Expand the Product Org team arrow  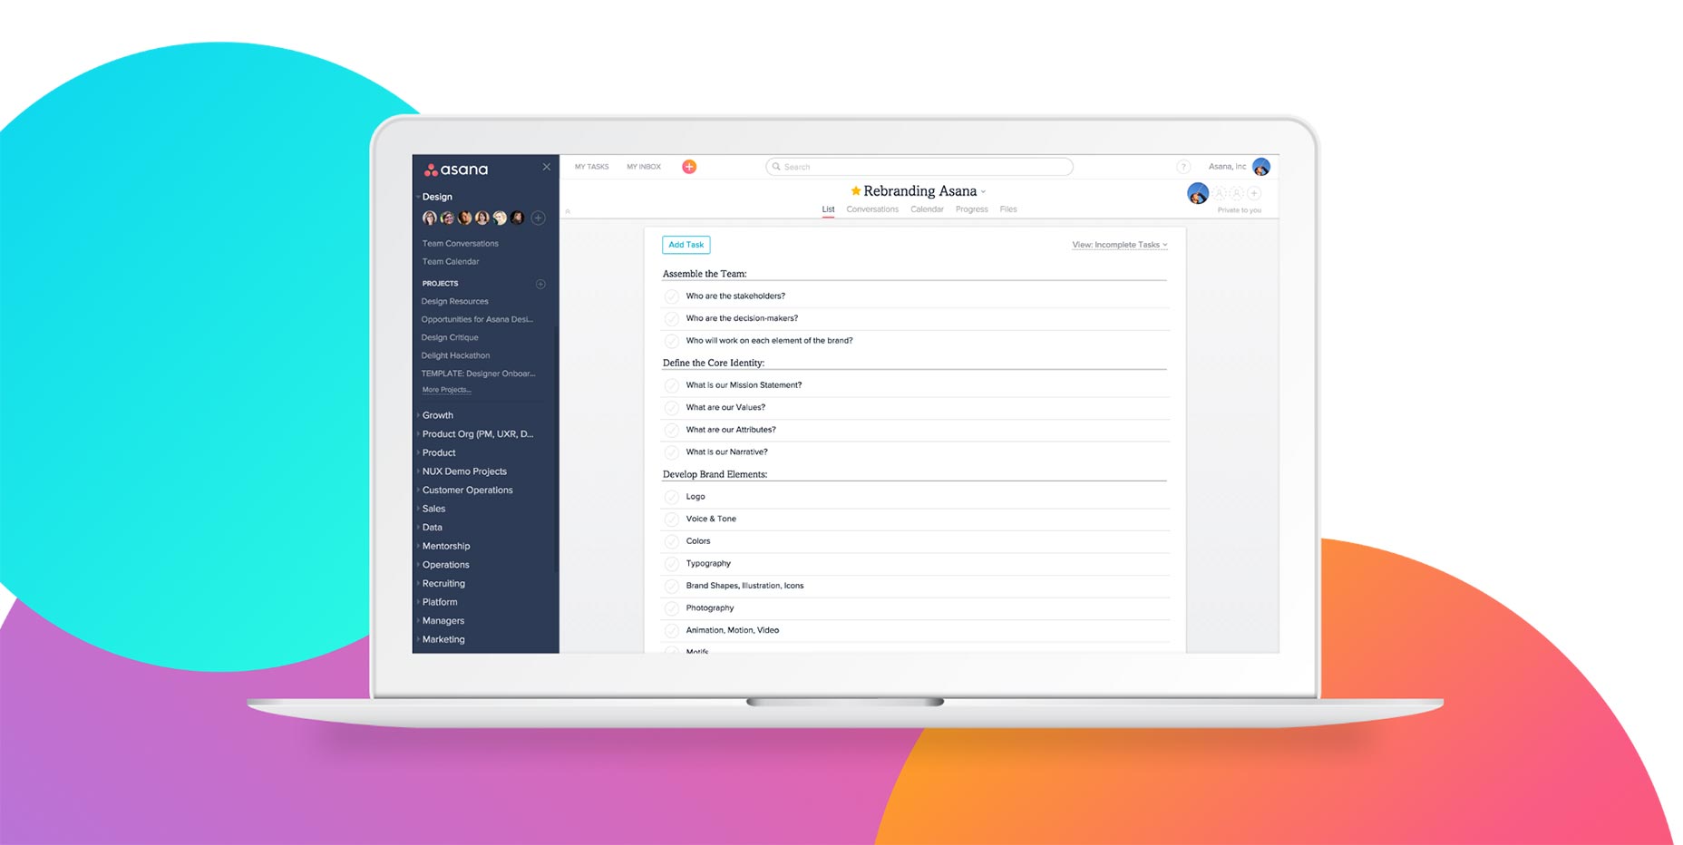tap(418, 434)
